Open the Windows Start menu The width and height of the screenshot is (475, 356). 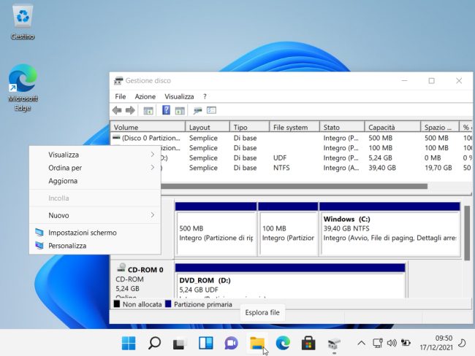pos(129,343)
